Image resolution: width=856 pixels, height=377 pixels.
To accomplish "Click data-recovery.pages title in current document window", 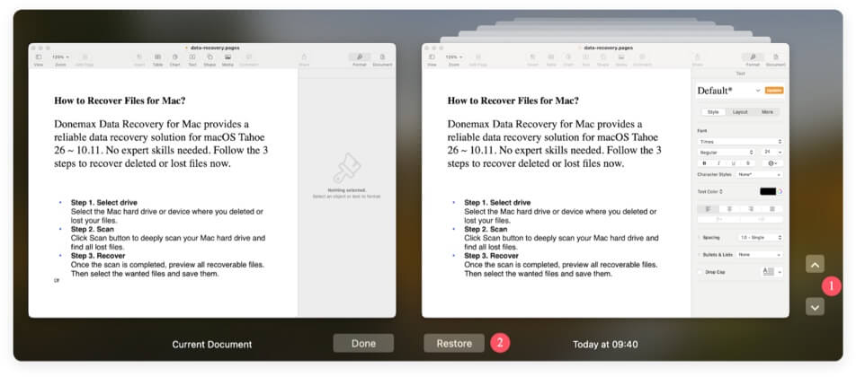I will (x=215, y=48).
